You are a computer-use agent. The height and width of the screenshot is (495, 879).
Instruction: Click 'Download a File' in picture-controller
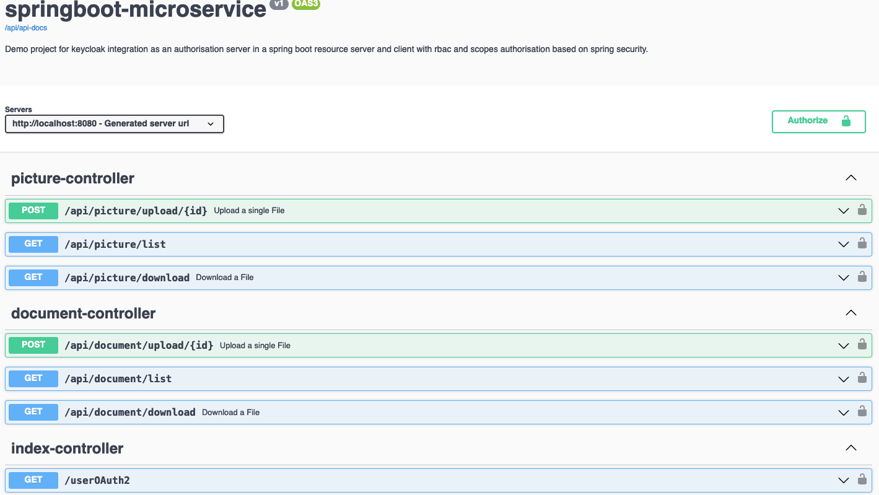pos(225,278)
